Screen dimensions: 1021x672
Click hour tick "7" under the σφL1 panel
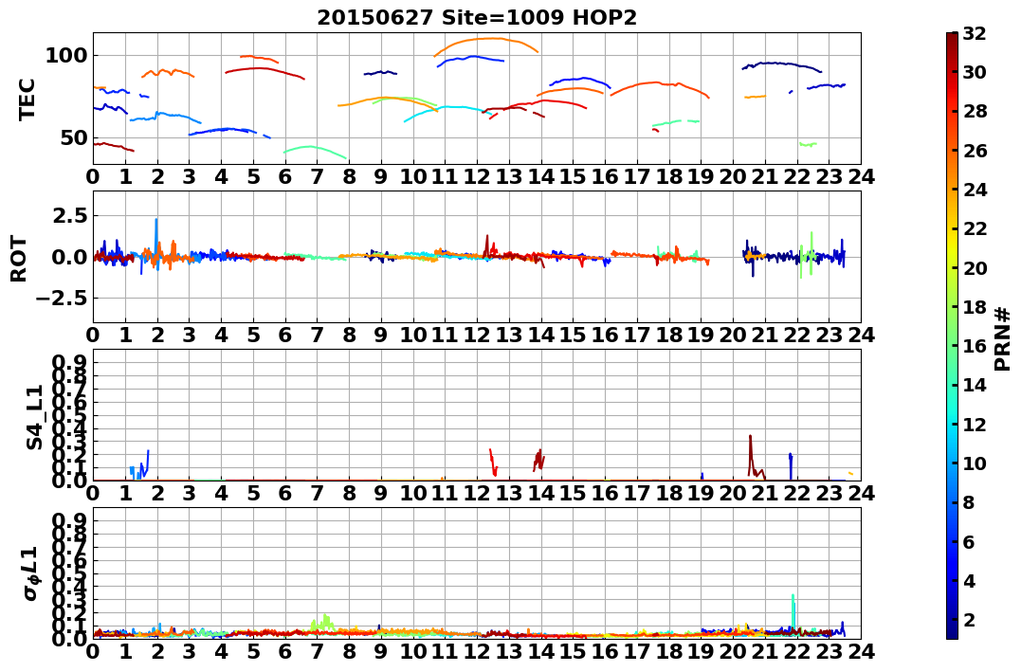(318, 652)
